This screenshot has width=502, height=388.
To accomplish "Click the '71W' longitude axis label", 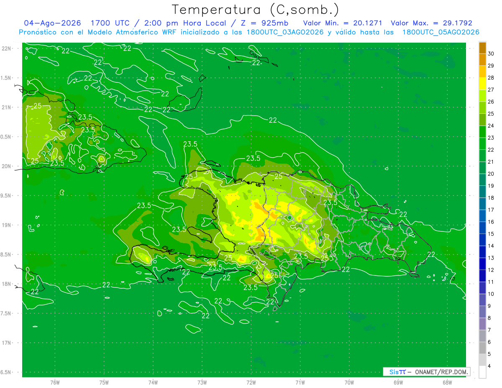I will (x=300, y=382).
